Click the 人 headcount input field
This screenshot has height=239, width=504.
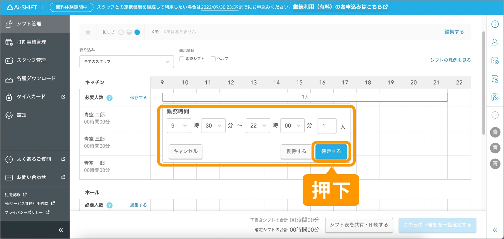[x=327, y=126]
